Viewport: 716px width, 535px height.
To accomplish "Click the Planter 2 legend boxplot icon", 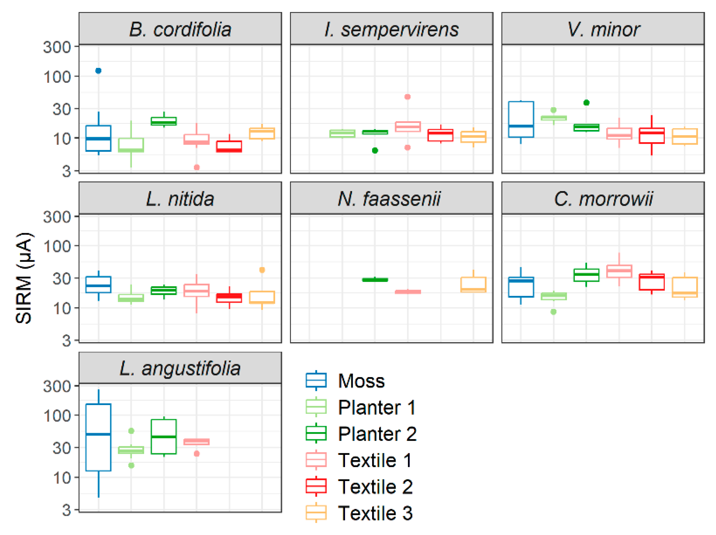I will point(316,433).
